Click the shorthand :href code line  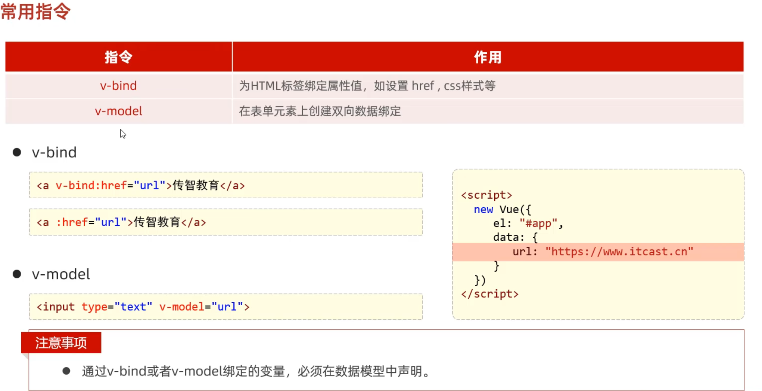pos(226,222)
